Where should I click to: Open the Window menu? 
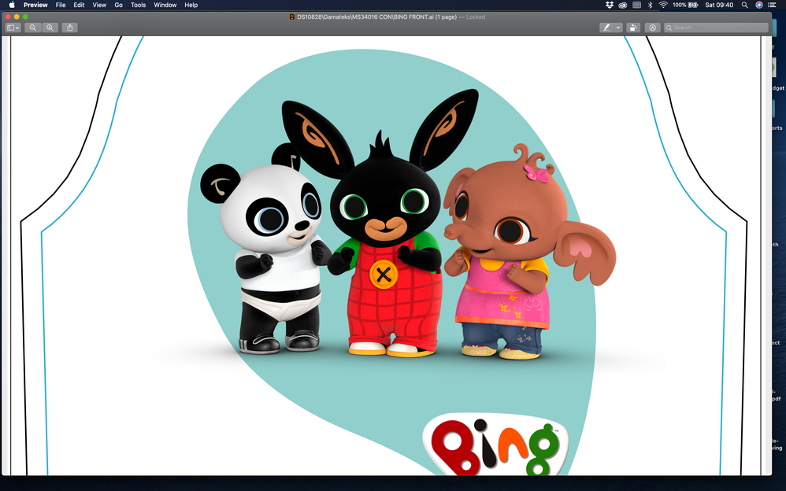coord(165,5)
